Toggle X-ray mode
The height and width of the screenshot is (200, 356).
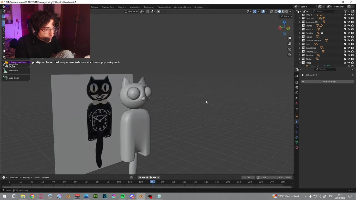click(271, 11)
